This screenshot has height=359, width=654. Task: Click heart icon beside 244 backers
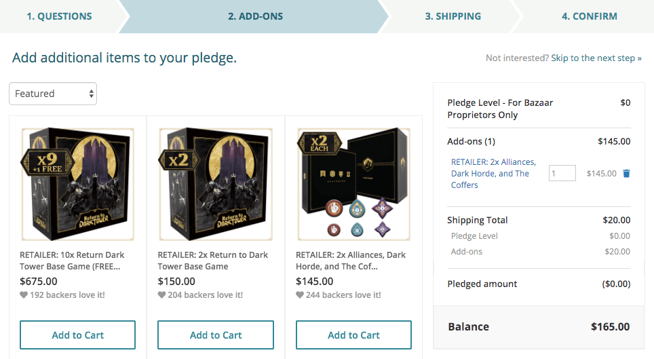point(300,295)
